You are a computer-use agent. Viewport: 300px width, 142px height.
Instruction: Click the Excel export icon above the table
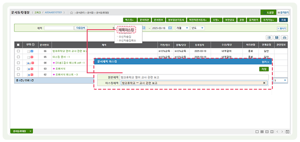[x=269, y=38]
